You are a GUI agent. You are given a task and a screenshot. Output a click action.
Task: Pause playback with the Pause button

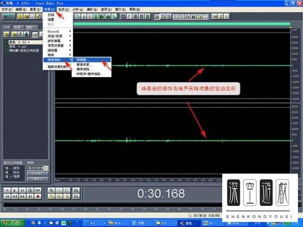(22, 190)
